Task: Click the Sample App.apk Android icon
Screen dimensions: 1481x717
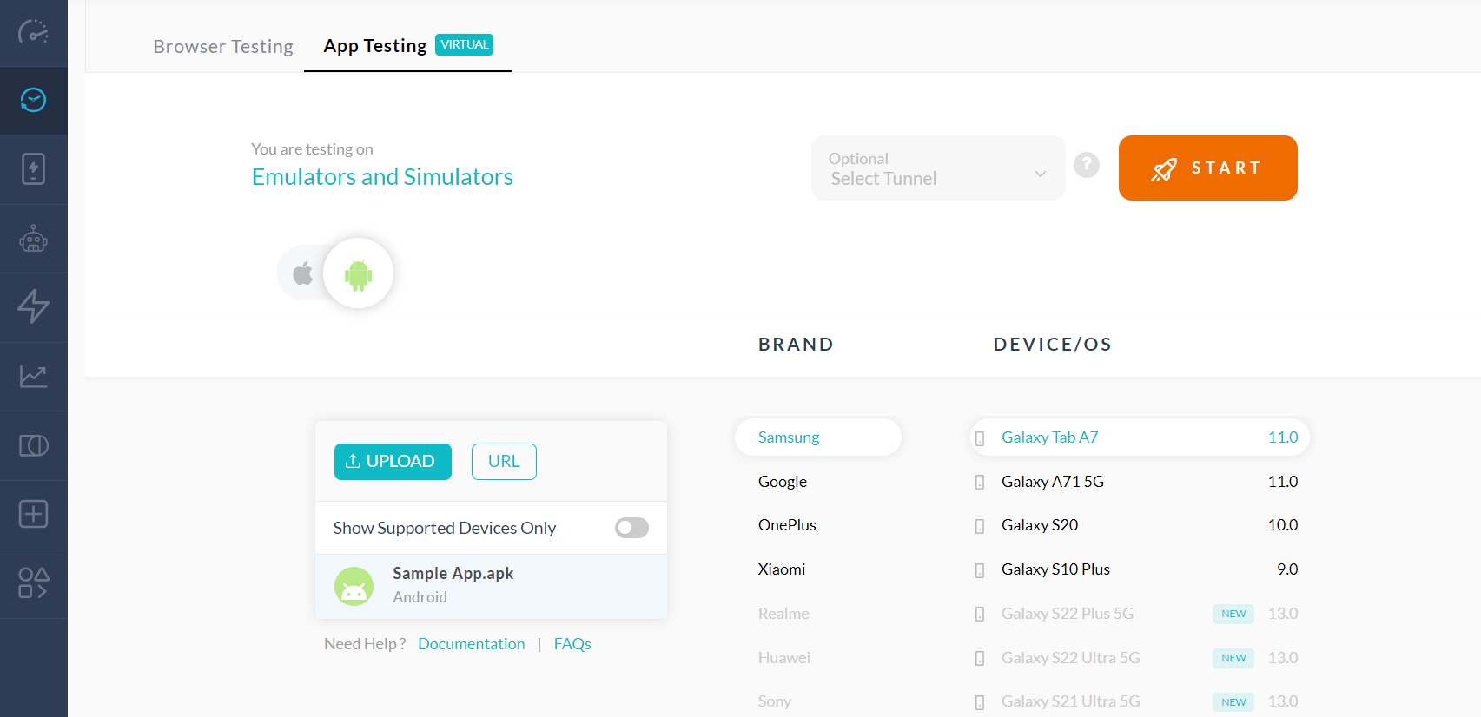Action: point(354,587)
